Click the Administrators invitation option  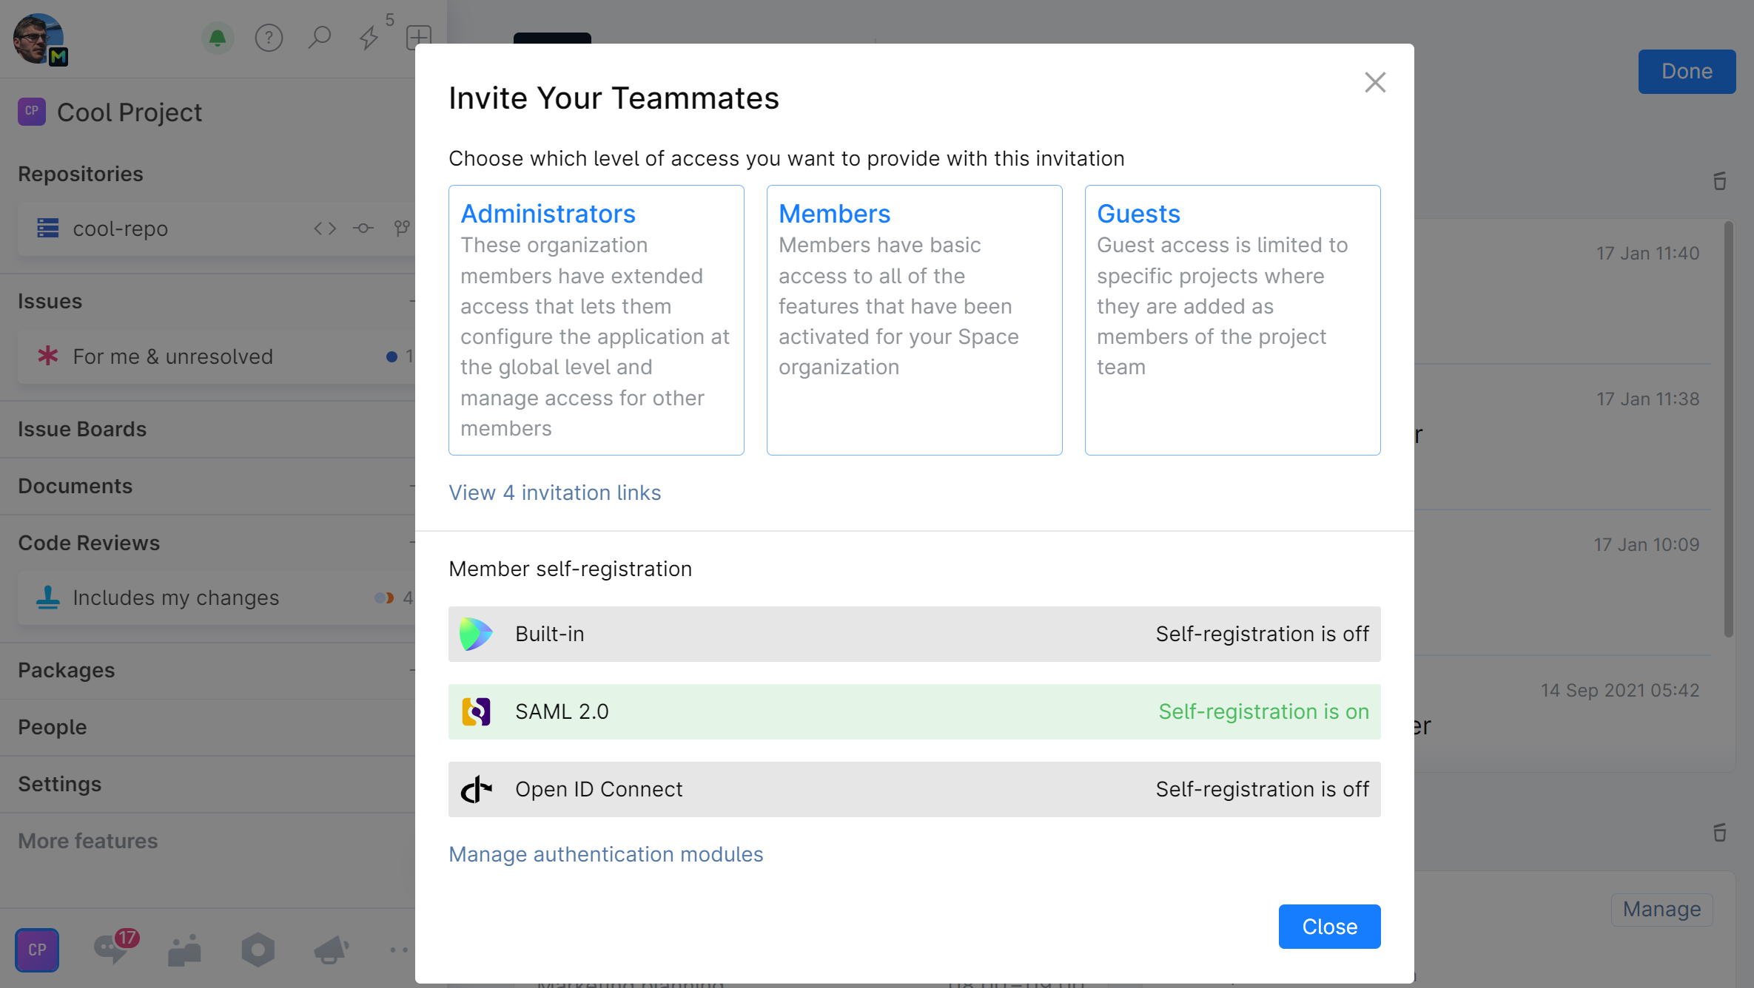point(595,320)
